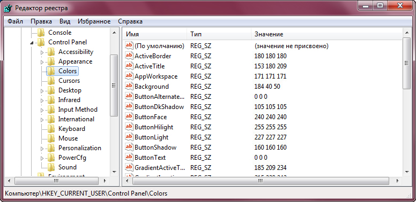The width and height of the screenshot is (416, 202).
Task: Expand the Input Method tree node
Action: pos(42,110)
